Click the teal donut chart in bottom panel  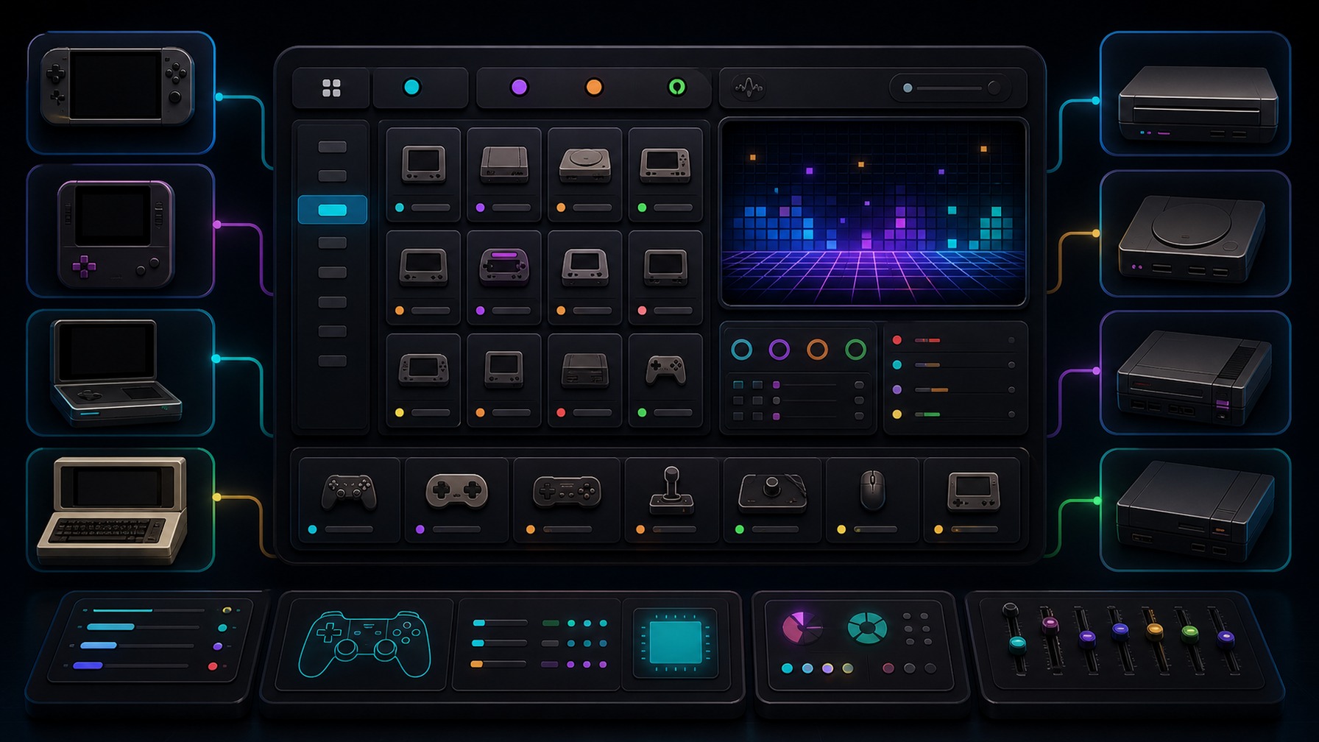[x=867, y=628]
